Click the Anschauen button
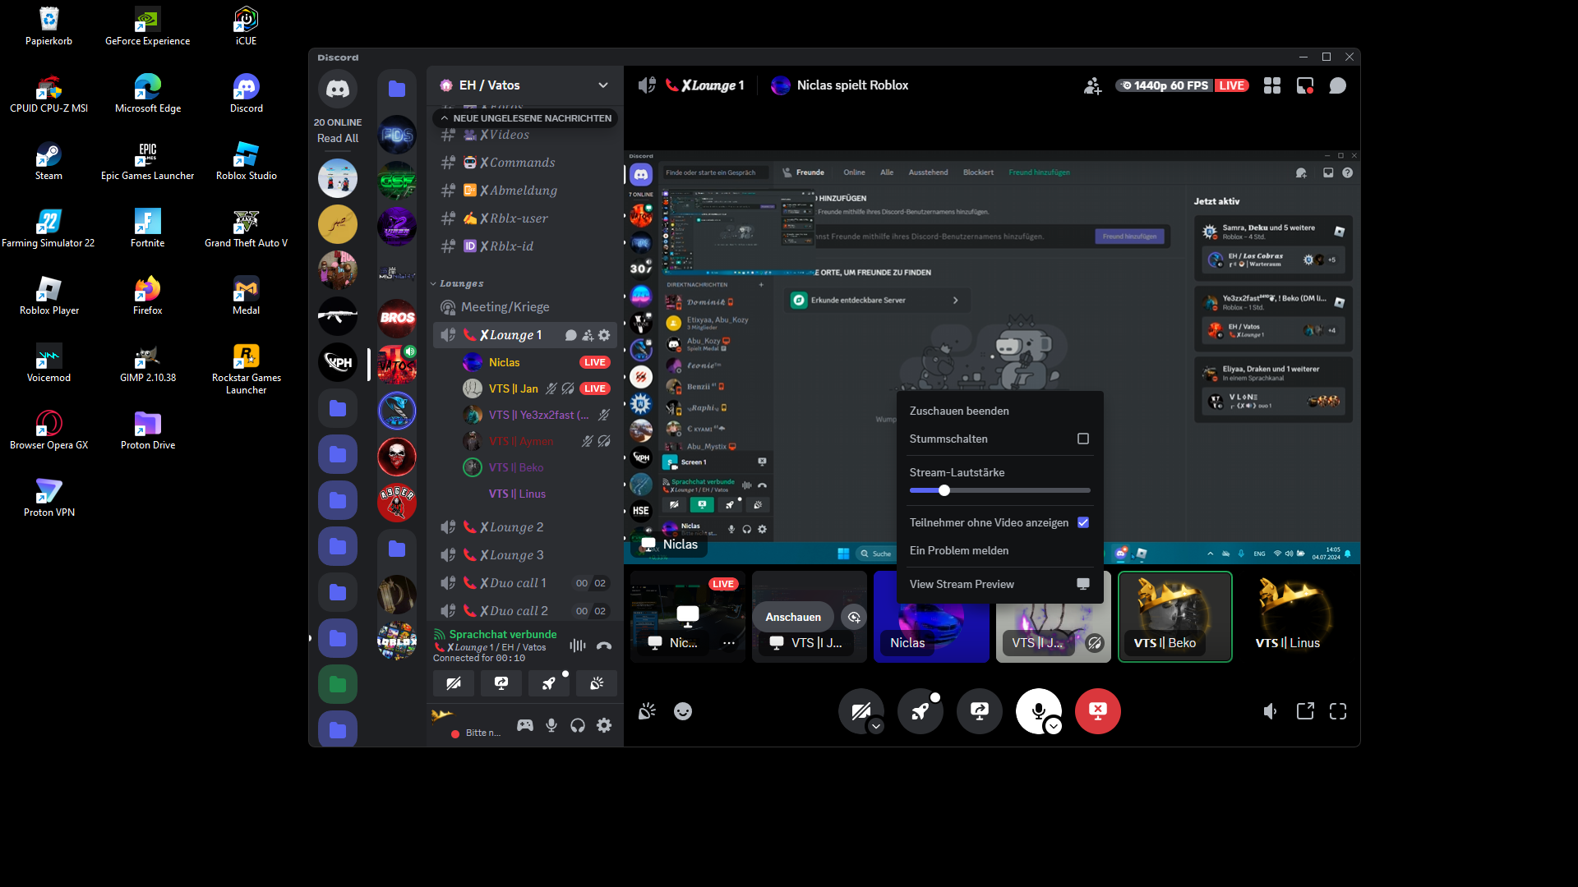This screenshot has width=1578, height=887. click(x=792, y=617)
